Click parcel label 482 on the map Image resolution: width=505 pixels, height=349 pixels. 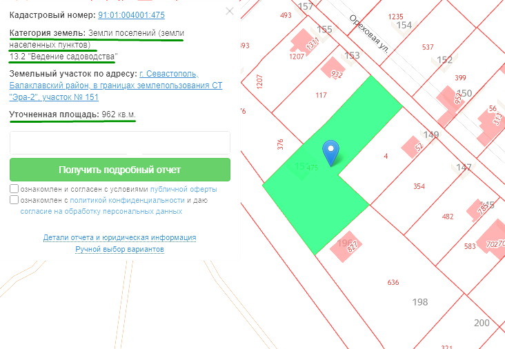448,217
